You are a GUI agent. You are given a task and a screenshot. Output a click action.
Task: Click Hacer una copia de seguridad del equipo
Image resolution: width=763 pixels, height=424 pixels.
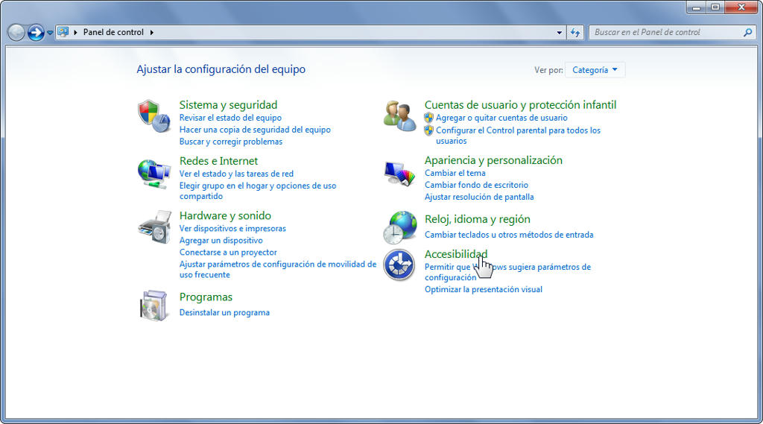pyautogui.click(x=255, y=130)
